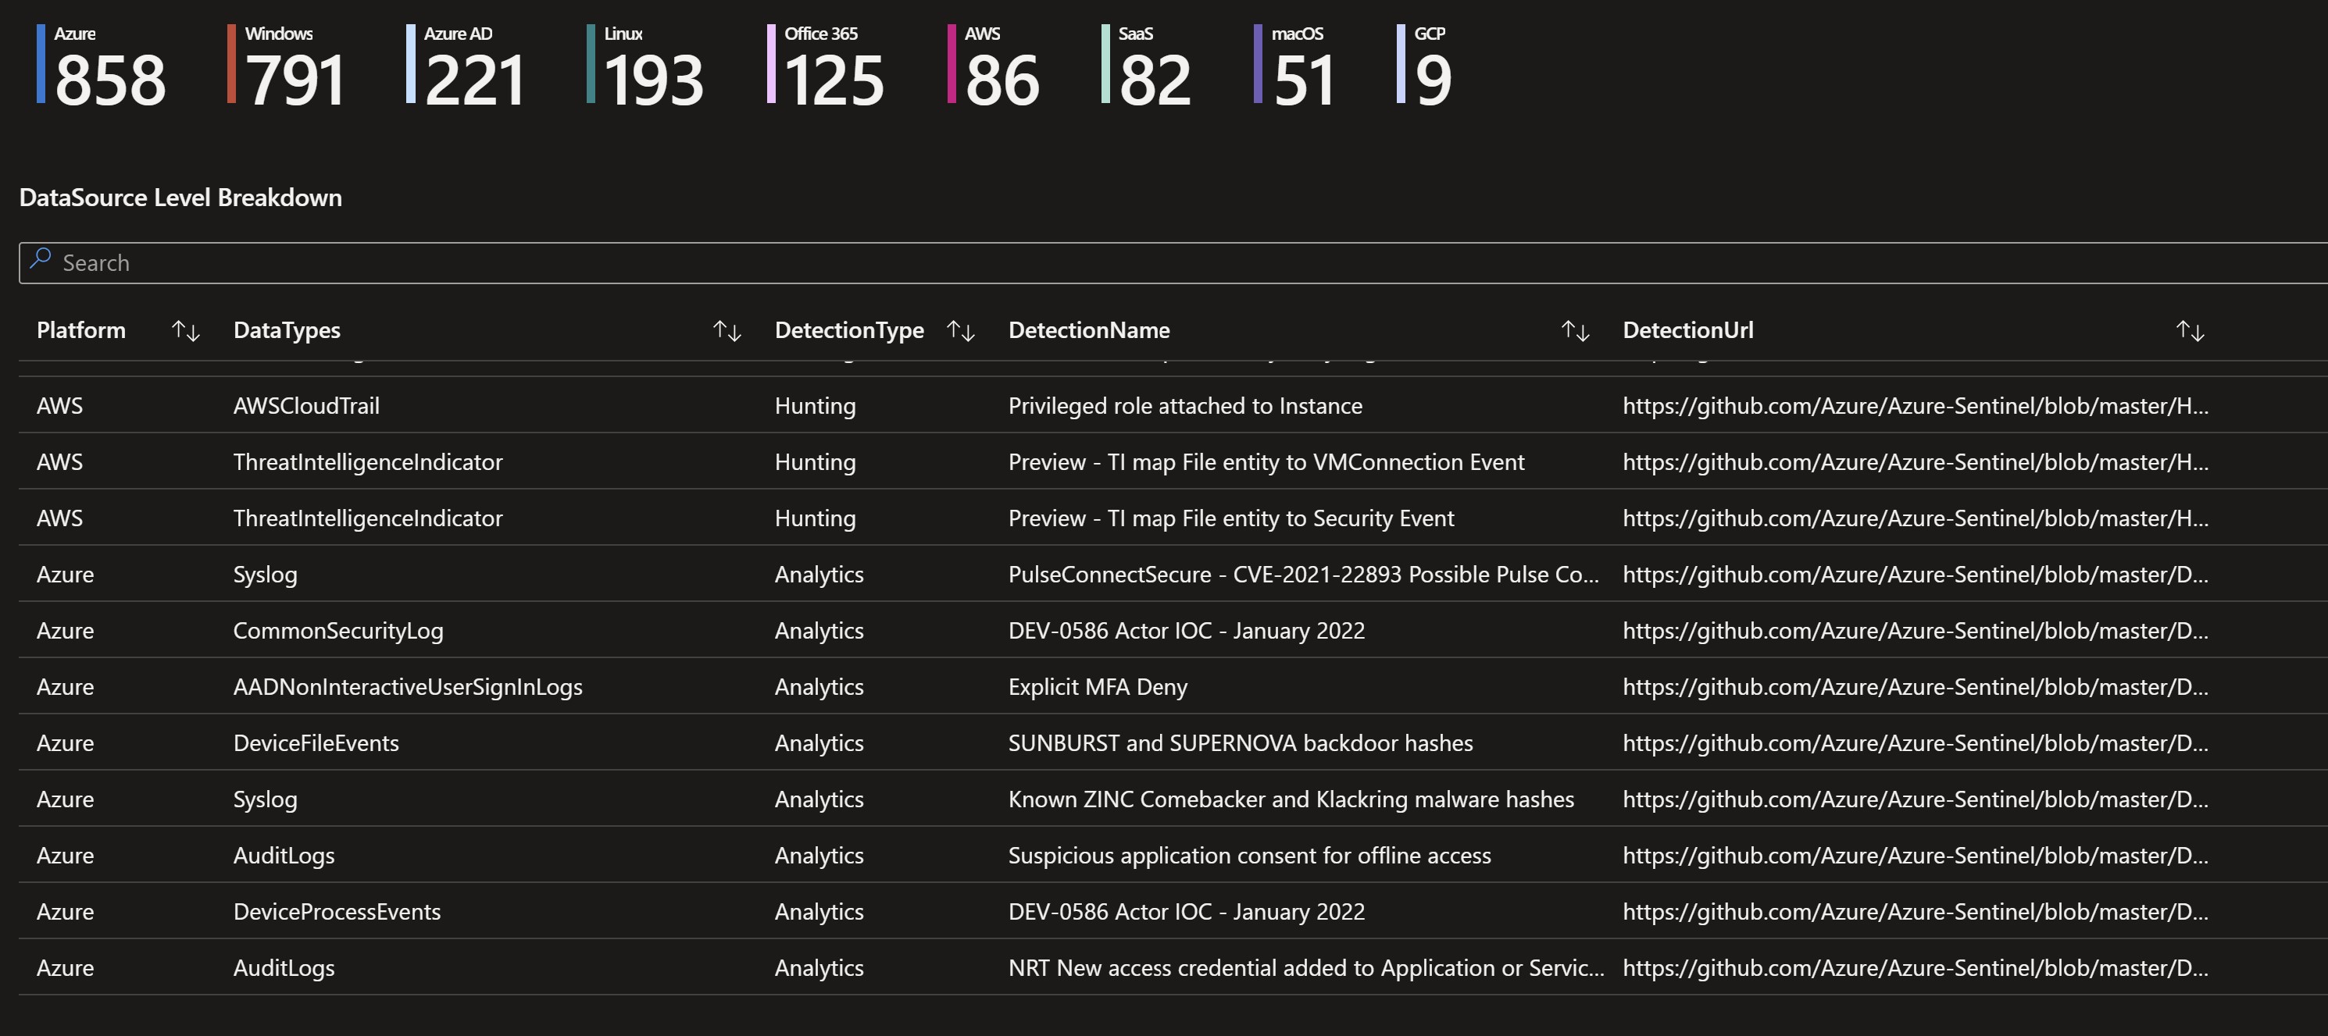Select the GCP 9 tile

1424,65
